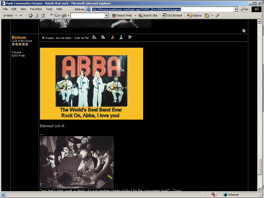264x198 pixels.
Task: Click the reply with quote icon
Action: (130, 37)
